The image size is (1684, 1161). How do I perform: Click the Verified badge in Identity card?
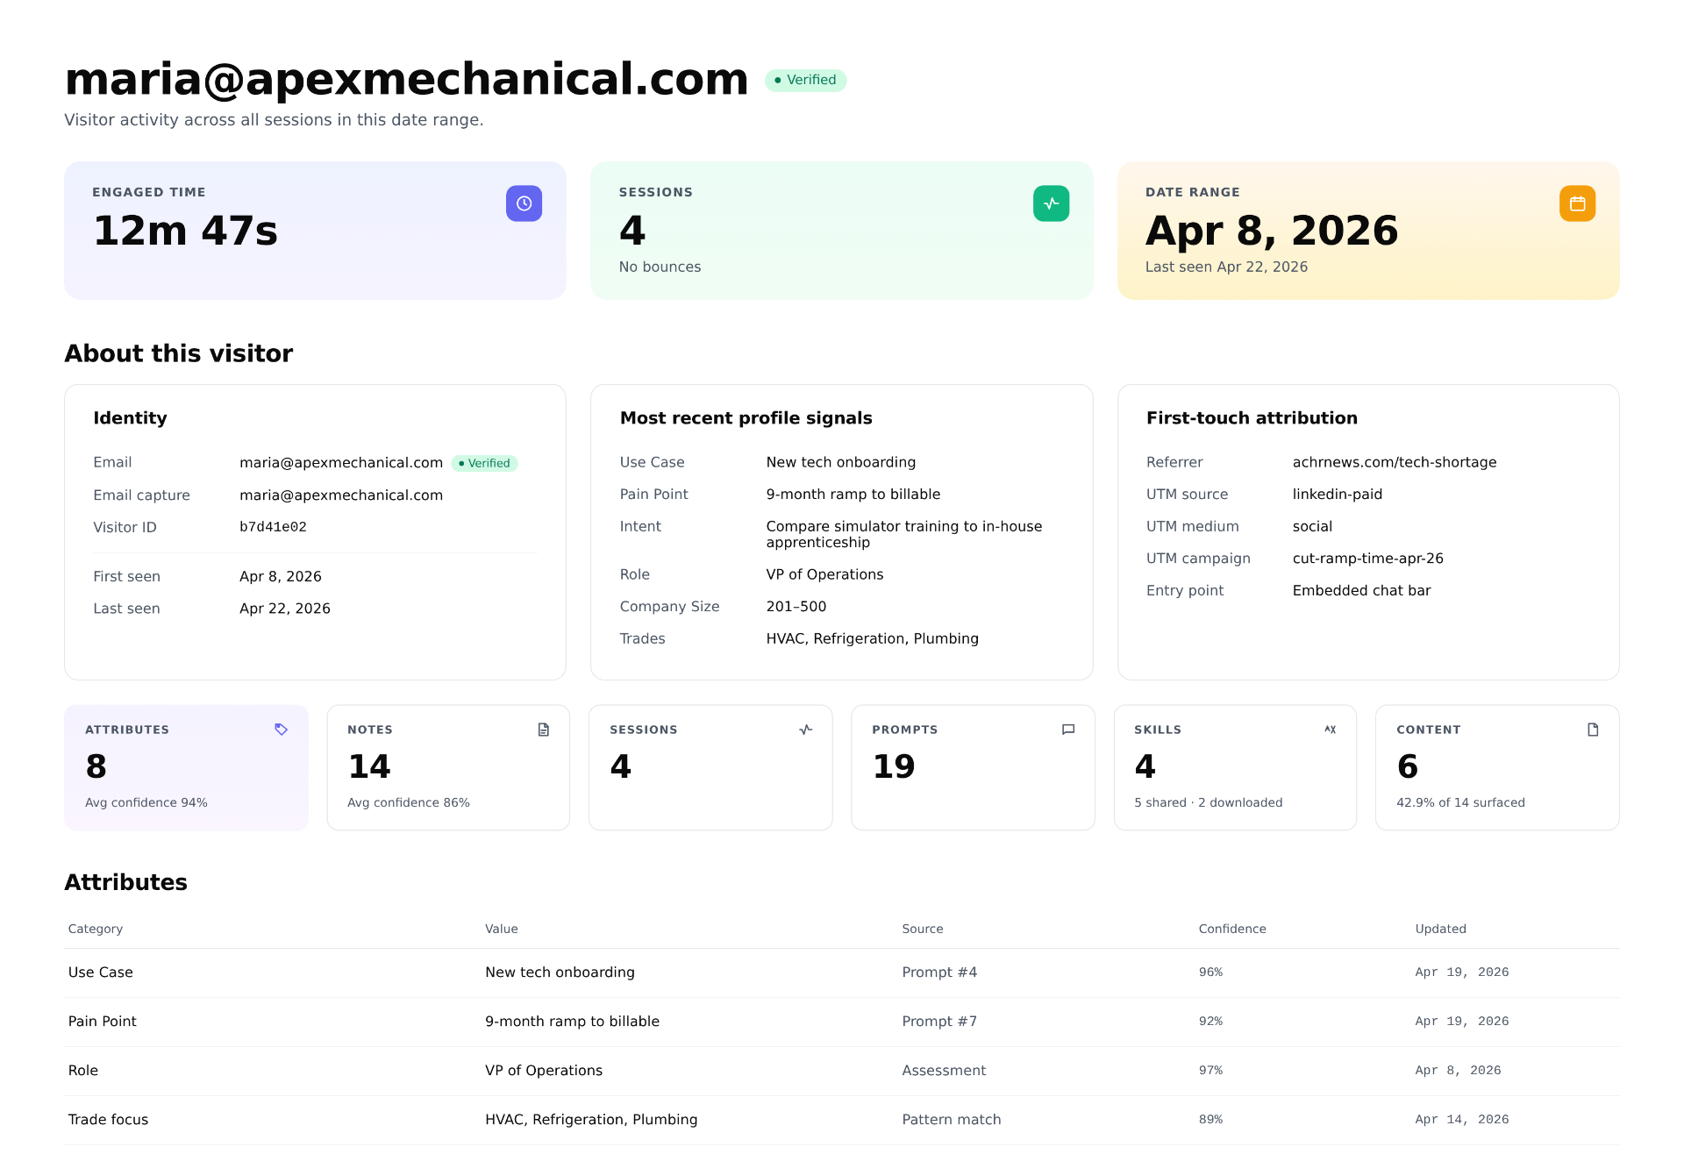[484, 463]
